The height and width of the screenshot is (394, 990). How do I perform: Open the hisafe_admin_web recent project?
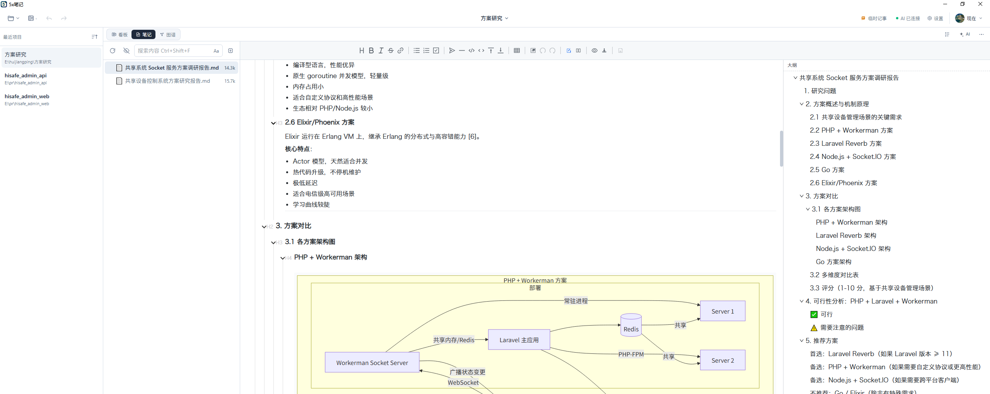[51, 99]
